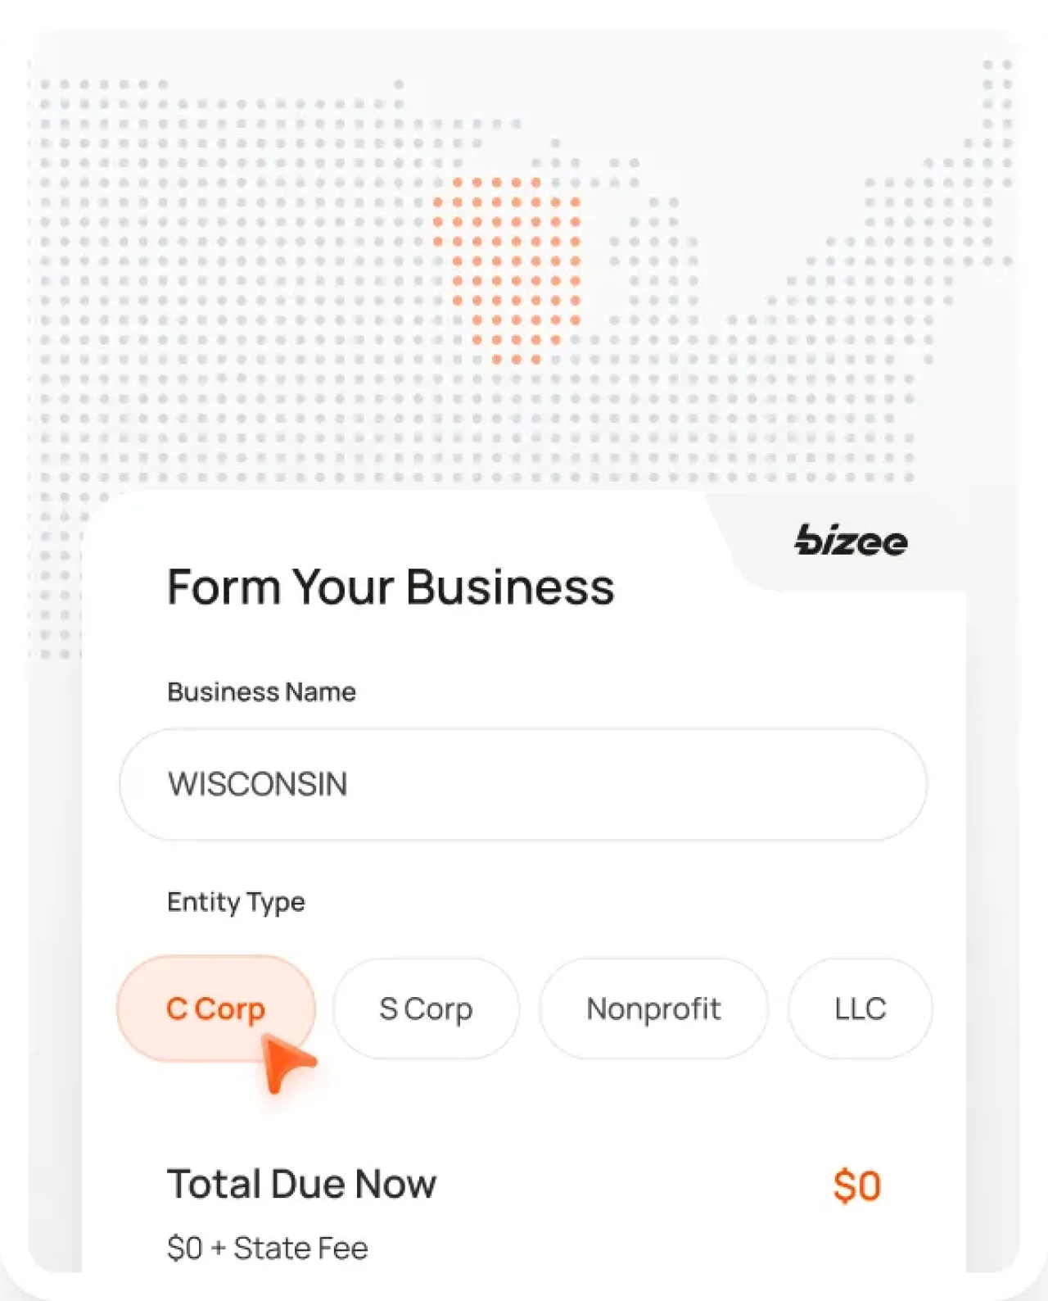The width and height of the screenshot is (1048, 1301).
Task: Click inside the rounded business name box
Action: tap(522, 783)
